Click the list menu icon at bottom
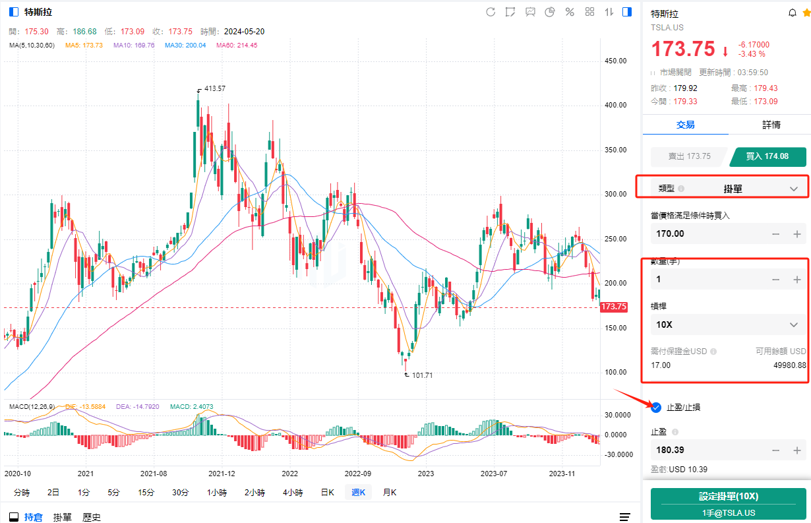Screen dimensions: 811x523 (625, 516)
